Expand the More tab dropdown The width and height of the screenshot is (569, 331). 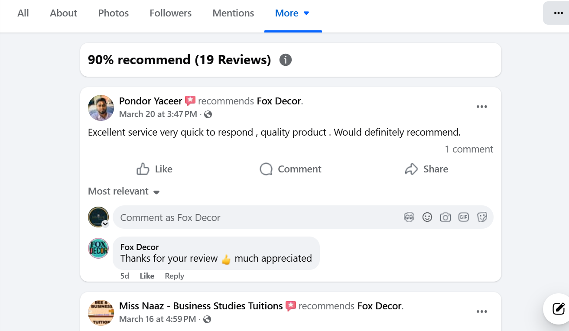pyautogui.click(x=293, y=13)
